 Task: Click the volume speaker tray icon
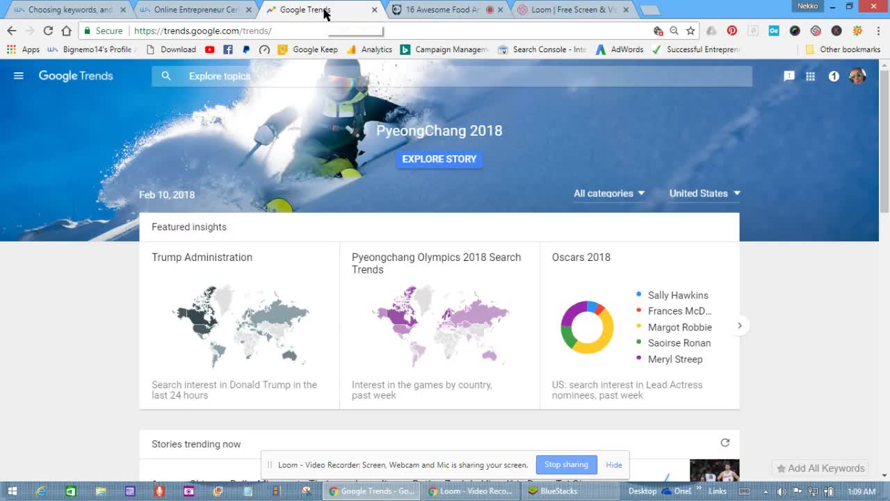(782, 491)
